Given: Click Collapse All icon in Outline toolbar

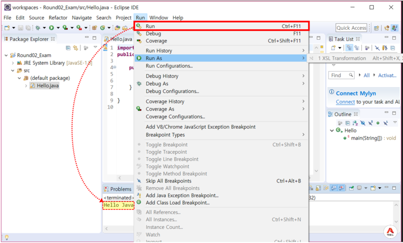Looking at the screenshot, I should click(x=348, y=123).
